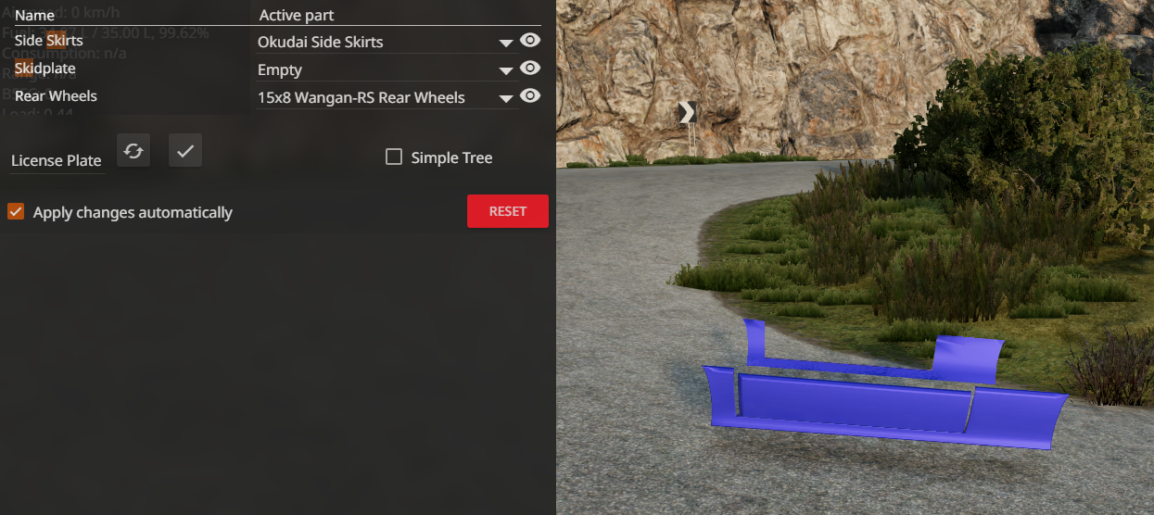Apply the license plate using the checkmark icon
Screen dimensions: 1154x515
[185, 151]
